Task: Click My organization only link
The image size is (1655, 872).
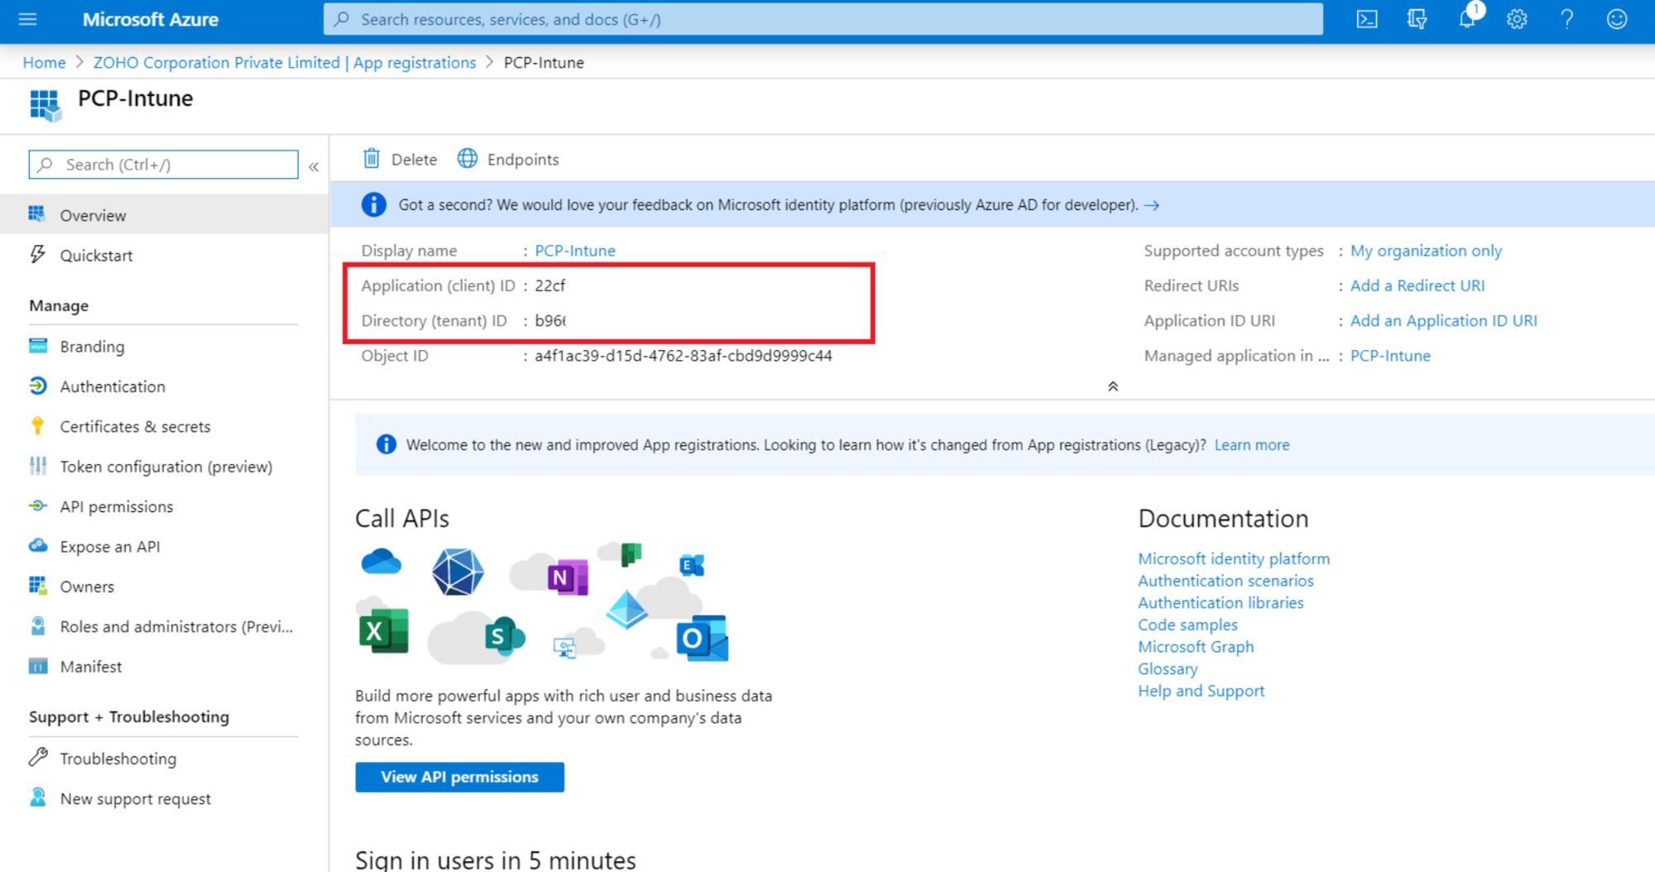Action: click(x=1426, y=250)
